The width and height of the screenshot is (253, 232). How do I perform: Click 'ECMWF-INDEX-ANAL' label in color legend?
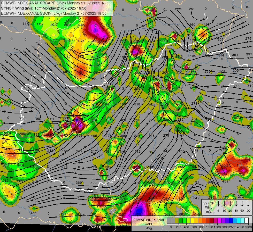[149, 220]
